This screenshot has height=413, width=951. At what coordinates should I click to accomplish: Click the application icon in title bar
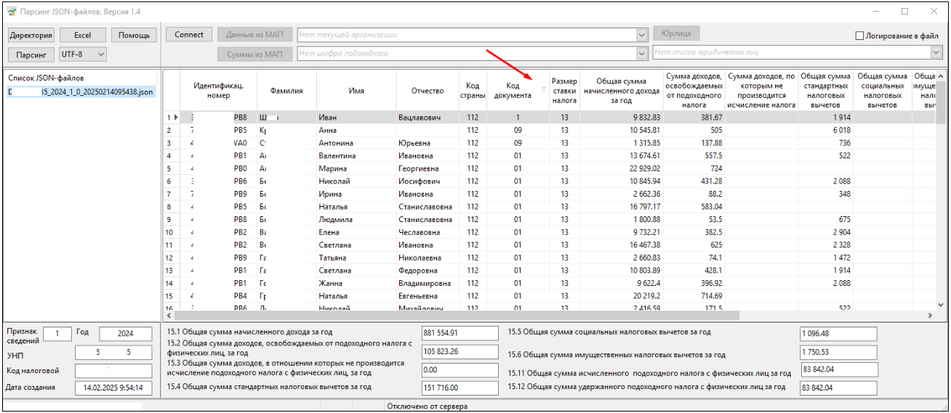11,12
